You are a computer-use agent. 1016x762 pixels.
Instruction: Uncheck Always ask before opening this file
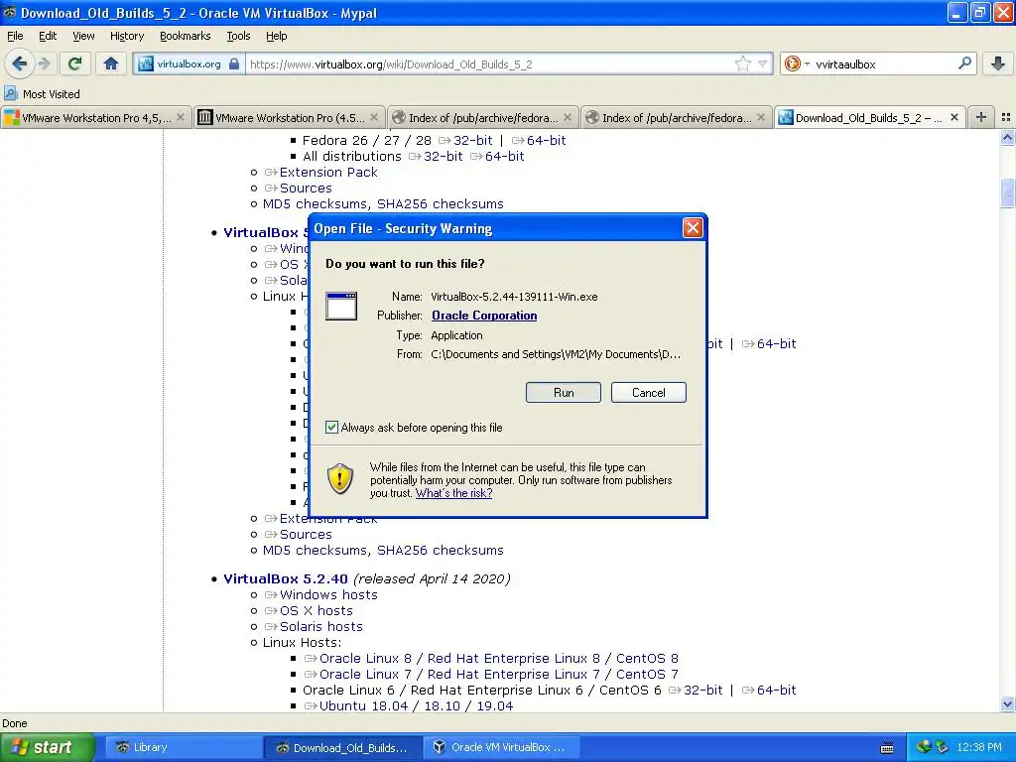[331, 428]
